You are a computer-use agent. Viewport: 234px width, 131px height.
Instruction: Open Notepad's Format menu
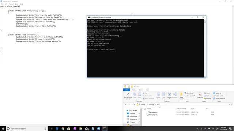[x=11, y=4]
